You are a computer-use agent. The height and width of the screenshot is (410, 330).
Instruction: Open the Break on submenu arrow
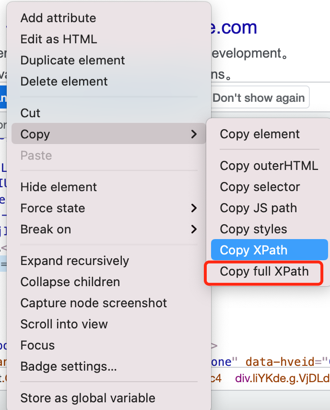click(x=194, y=229)
